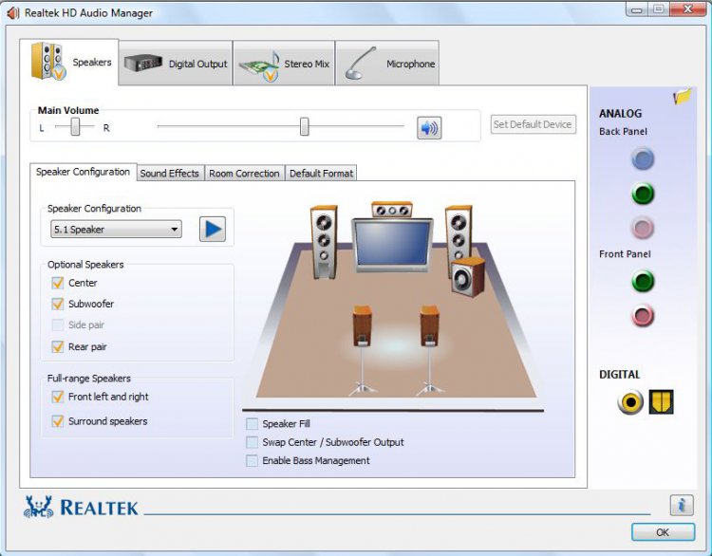The height and width of the screenshot is (556, 712).
Task: Click the subwoofer speaker in the room diagram
Action: (x=468, y=279)
